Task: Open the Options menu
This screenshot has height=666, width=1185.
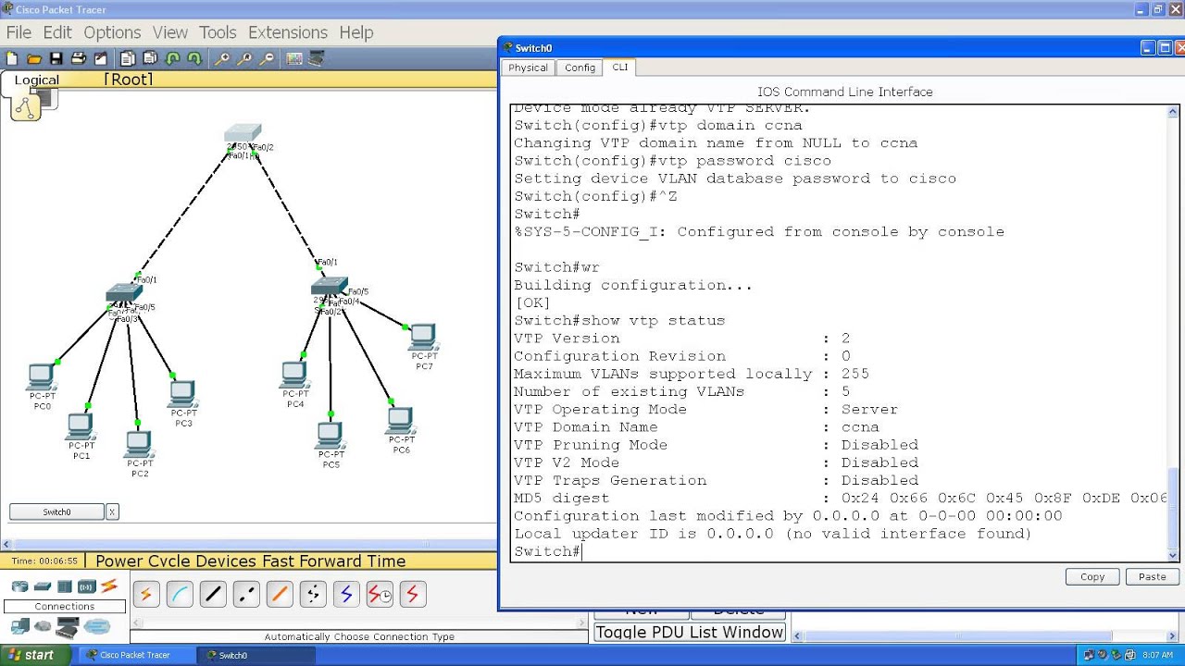Action: tap(112, 32)
